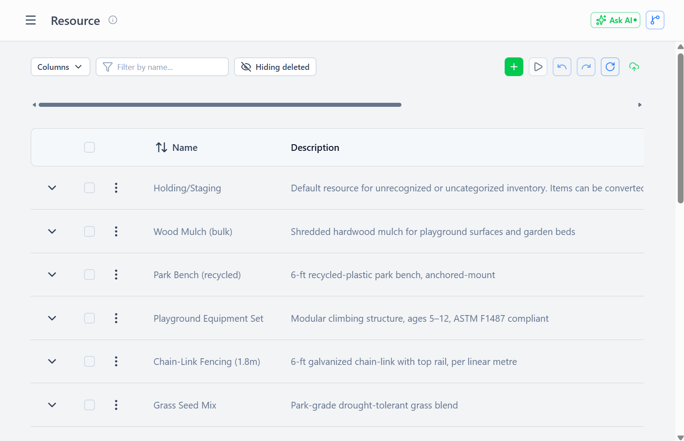684x441 pixels.
Task: Select the Chain-Link Fencing row checkbox
Action: (89, 361)
